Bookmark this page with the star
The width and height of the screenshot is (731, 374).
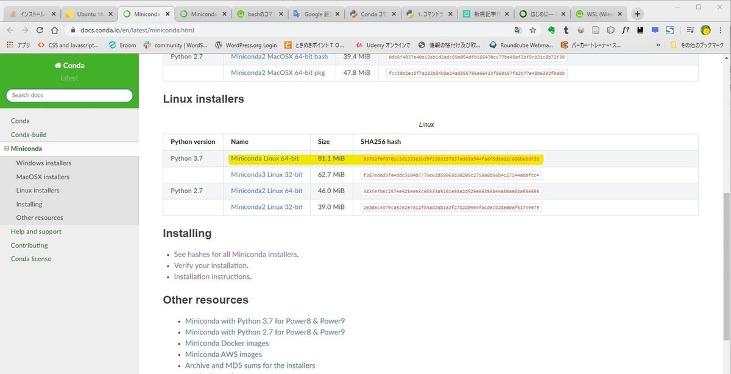click(533, 30)
